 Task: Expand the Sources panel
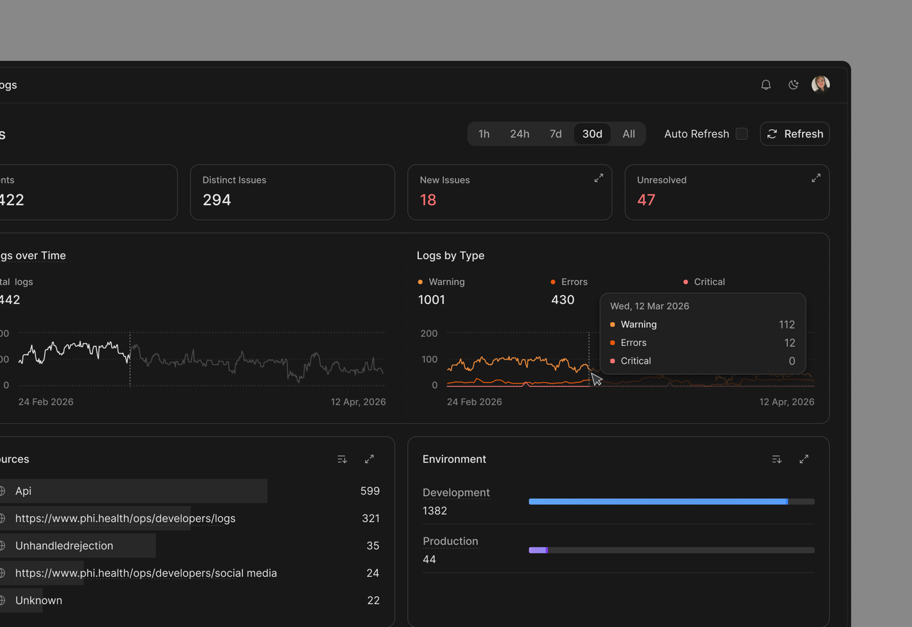(x=369, y=459)
